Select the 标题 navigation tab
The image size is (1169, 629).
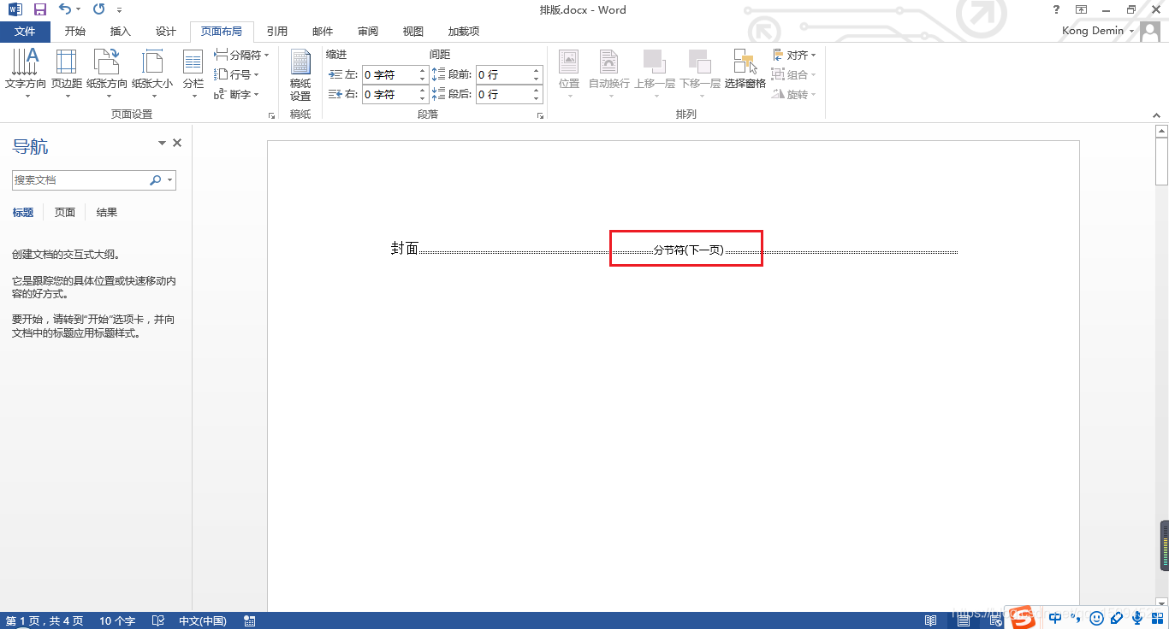(x=23, y=212)
